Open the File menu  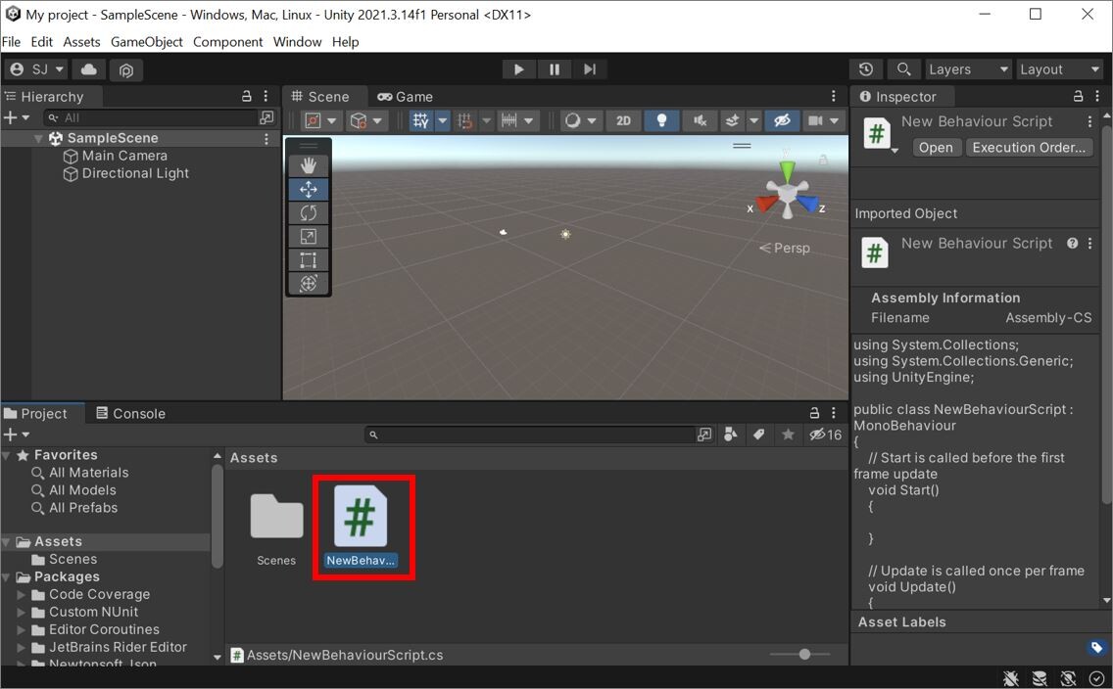point(11,42)
